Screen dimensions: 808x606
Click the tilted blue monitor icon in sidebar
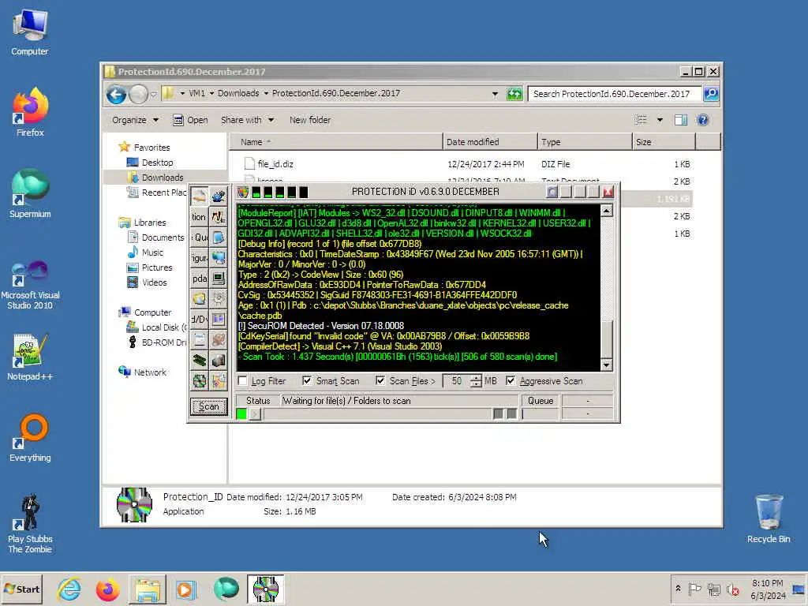click(219, 238)
